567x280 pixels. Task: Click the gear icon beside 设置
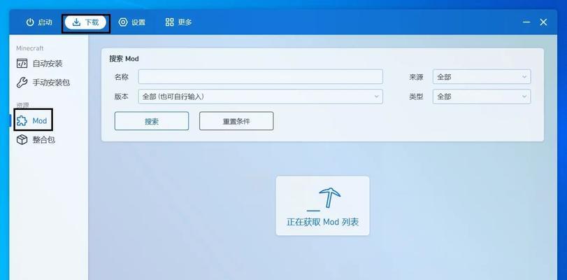tap(123, 22)
